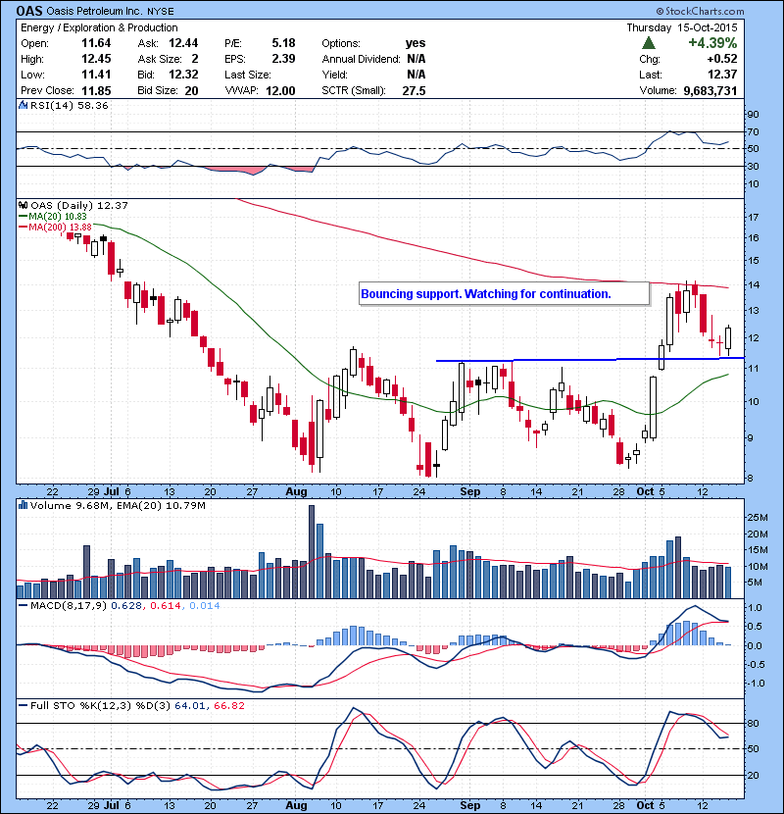Click the tallest volume bar in early August

click(312, 551)
